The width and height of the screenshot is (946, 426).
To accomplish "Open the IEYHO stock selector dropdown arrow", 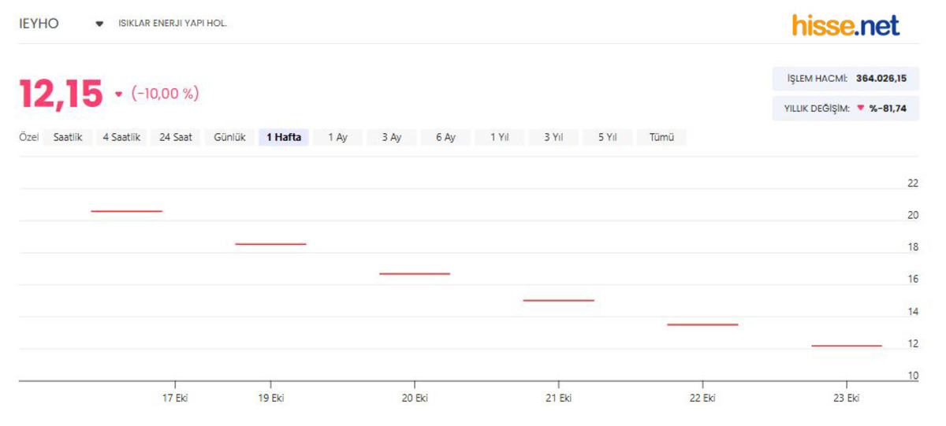I will coord(99,24).
